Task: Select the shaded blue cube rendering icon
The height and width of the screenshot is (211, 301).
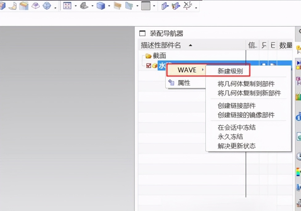Action: 101,6
